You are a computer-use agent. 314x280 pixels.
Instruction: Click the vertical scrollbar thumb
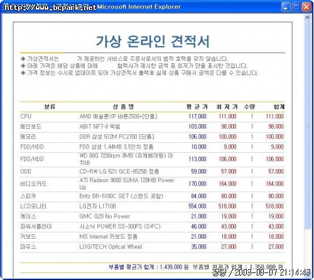307,125
